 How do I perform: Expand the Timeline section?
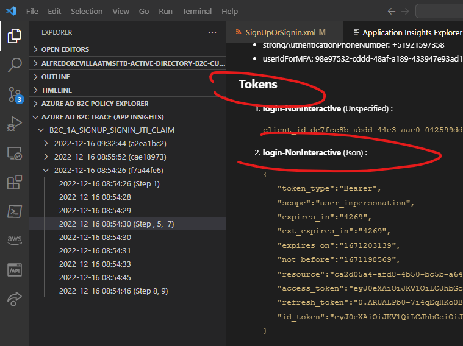(x=128, y=90)
